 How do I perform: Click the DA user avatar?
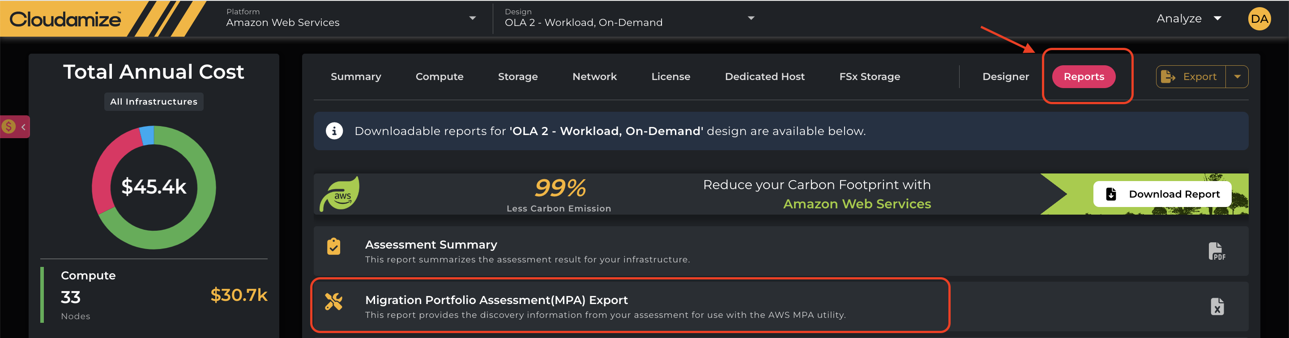pyautogui.click(x=1259, y=19)
